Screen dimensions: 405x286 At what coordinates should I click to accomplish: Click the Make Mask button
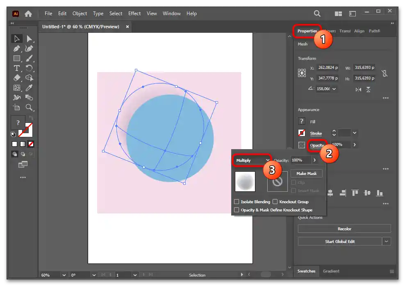point(307,173)
